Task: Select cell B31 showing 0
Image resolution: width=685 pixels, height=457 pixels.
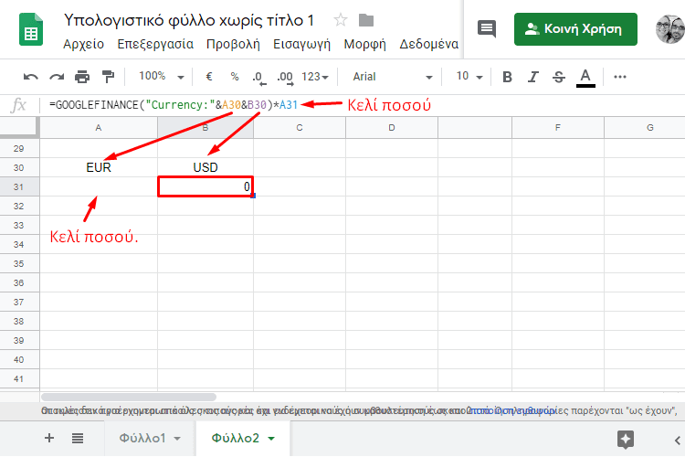Action: [205, 186]
